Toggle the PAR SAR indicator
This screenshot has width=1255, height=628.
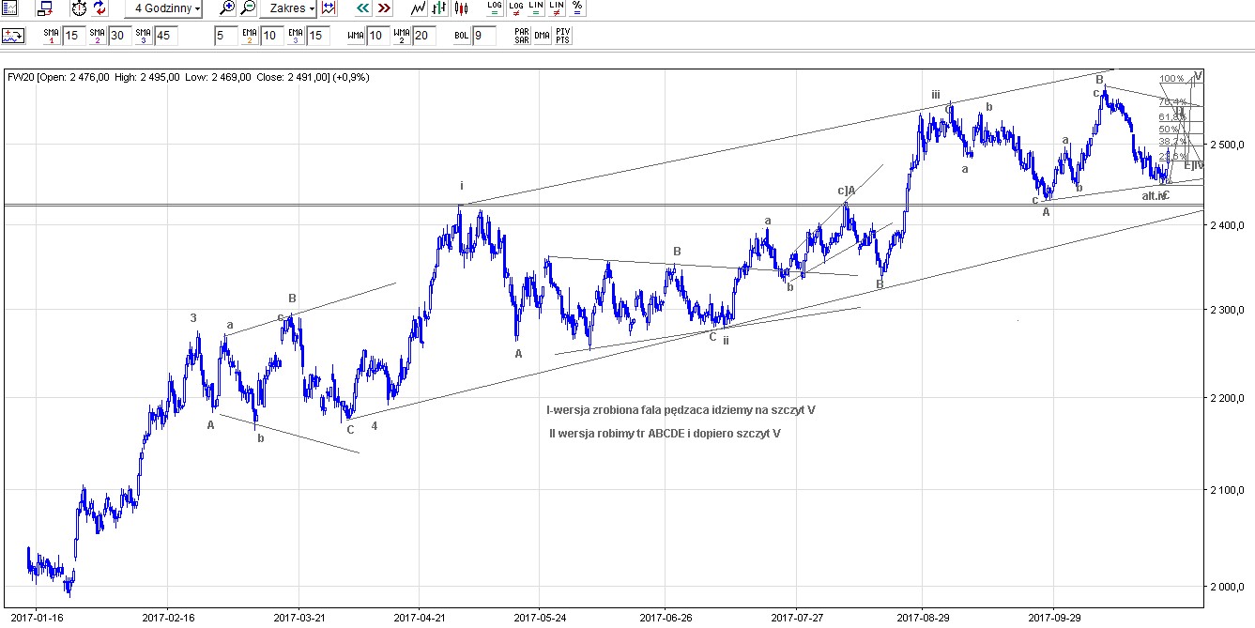tap(522, 36)
